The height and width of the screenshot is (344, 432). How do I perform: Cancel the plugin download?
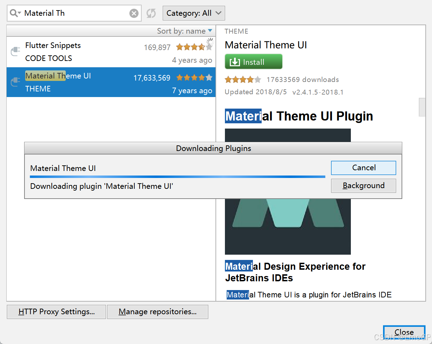pyautogui.click(x=363, y=168)
